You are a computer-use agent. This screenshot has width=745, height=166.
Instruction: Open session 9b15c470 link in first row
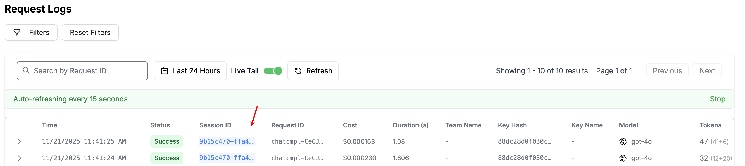[226, 141]
